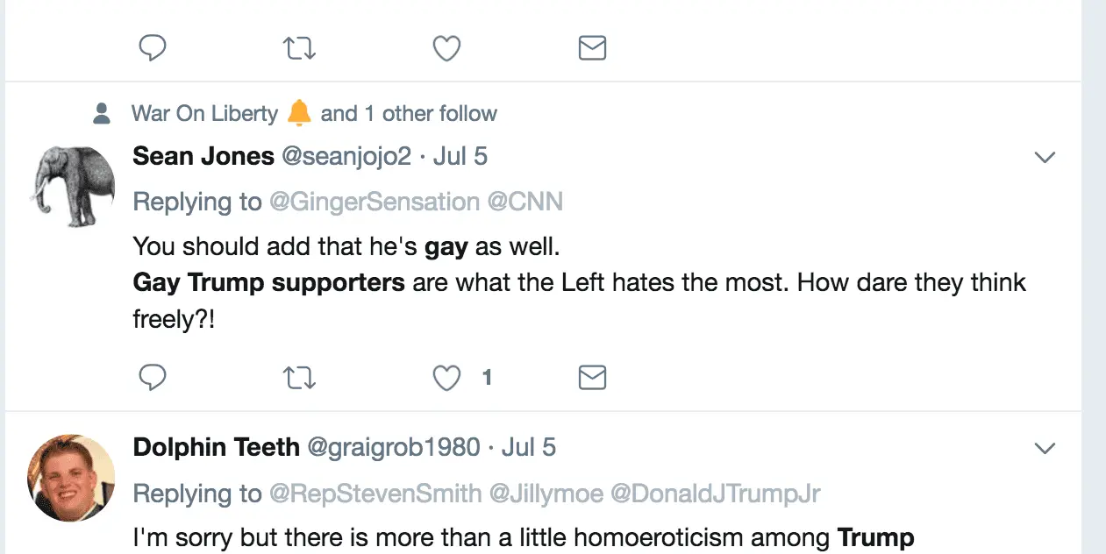Open the @GingerSensation mention link
The image size is (1106, 554).
(x=374, y=202)
